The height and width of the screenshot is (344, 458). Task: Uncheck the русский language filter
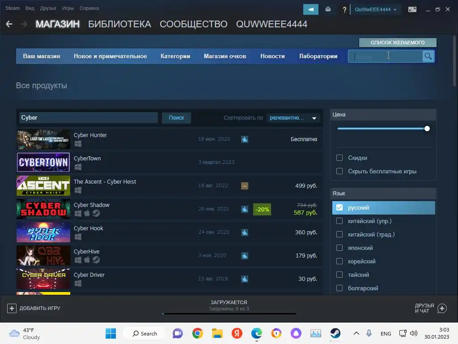tap(339, 207)
